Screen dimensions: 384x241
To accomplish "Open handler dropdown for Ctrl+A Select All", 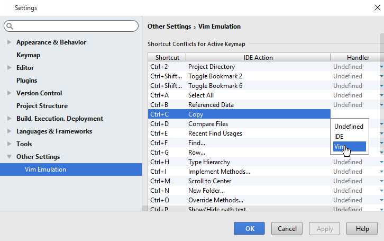I will pos(381,95).
